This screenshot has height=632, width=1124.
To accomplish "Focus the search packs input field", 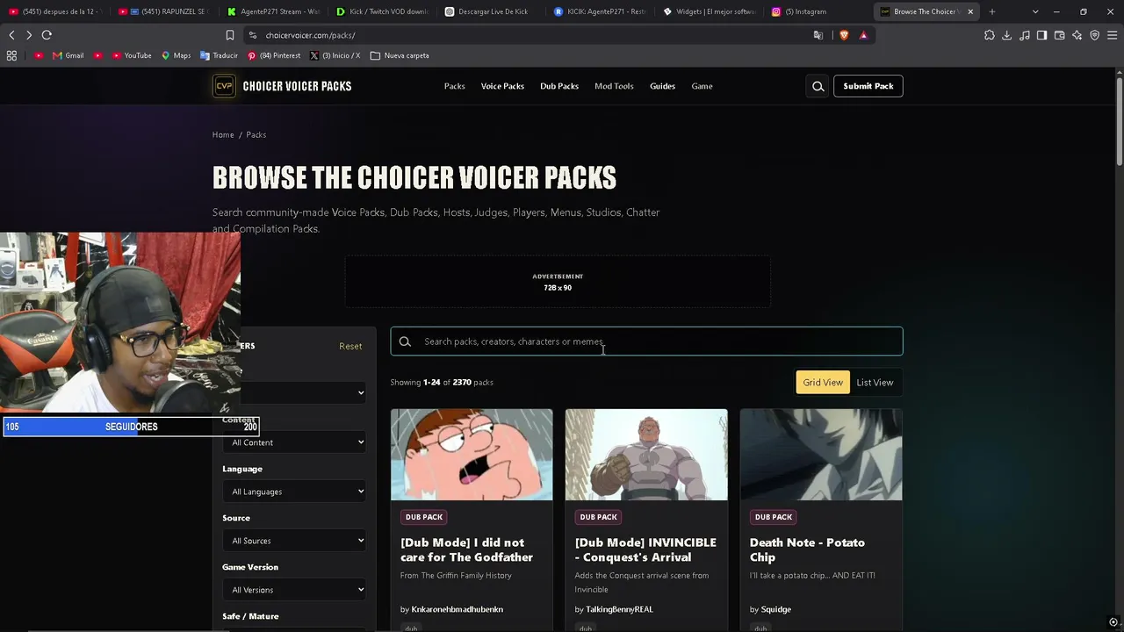I will 646,341.
